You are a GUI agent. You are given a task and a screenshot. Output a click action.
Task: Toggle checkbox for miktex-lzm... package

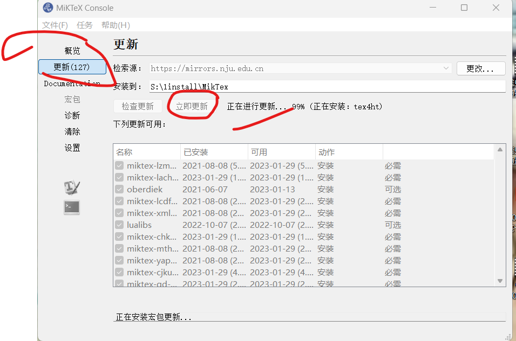coord(119,165)
